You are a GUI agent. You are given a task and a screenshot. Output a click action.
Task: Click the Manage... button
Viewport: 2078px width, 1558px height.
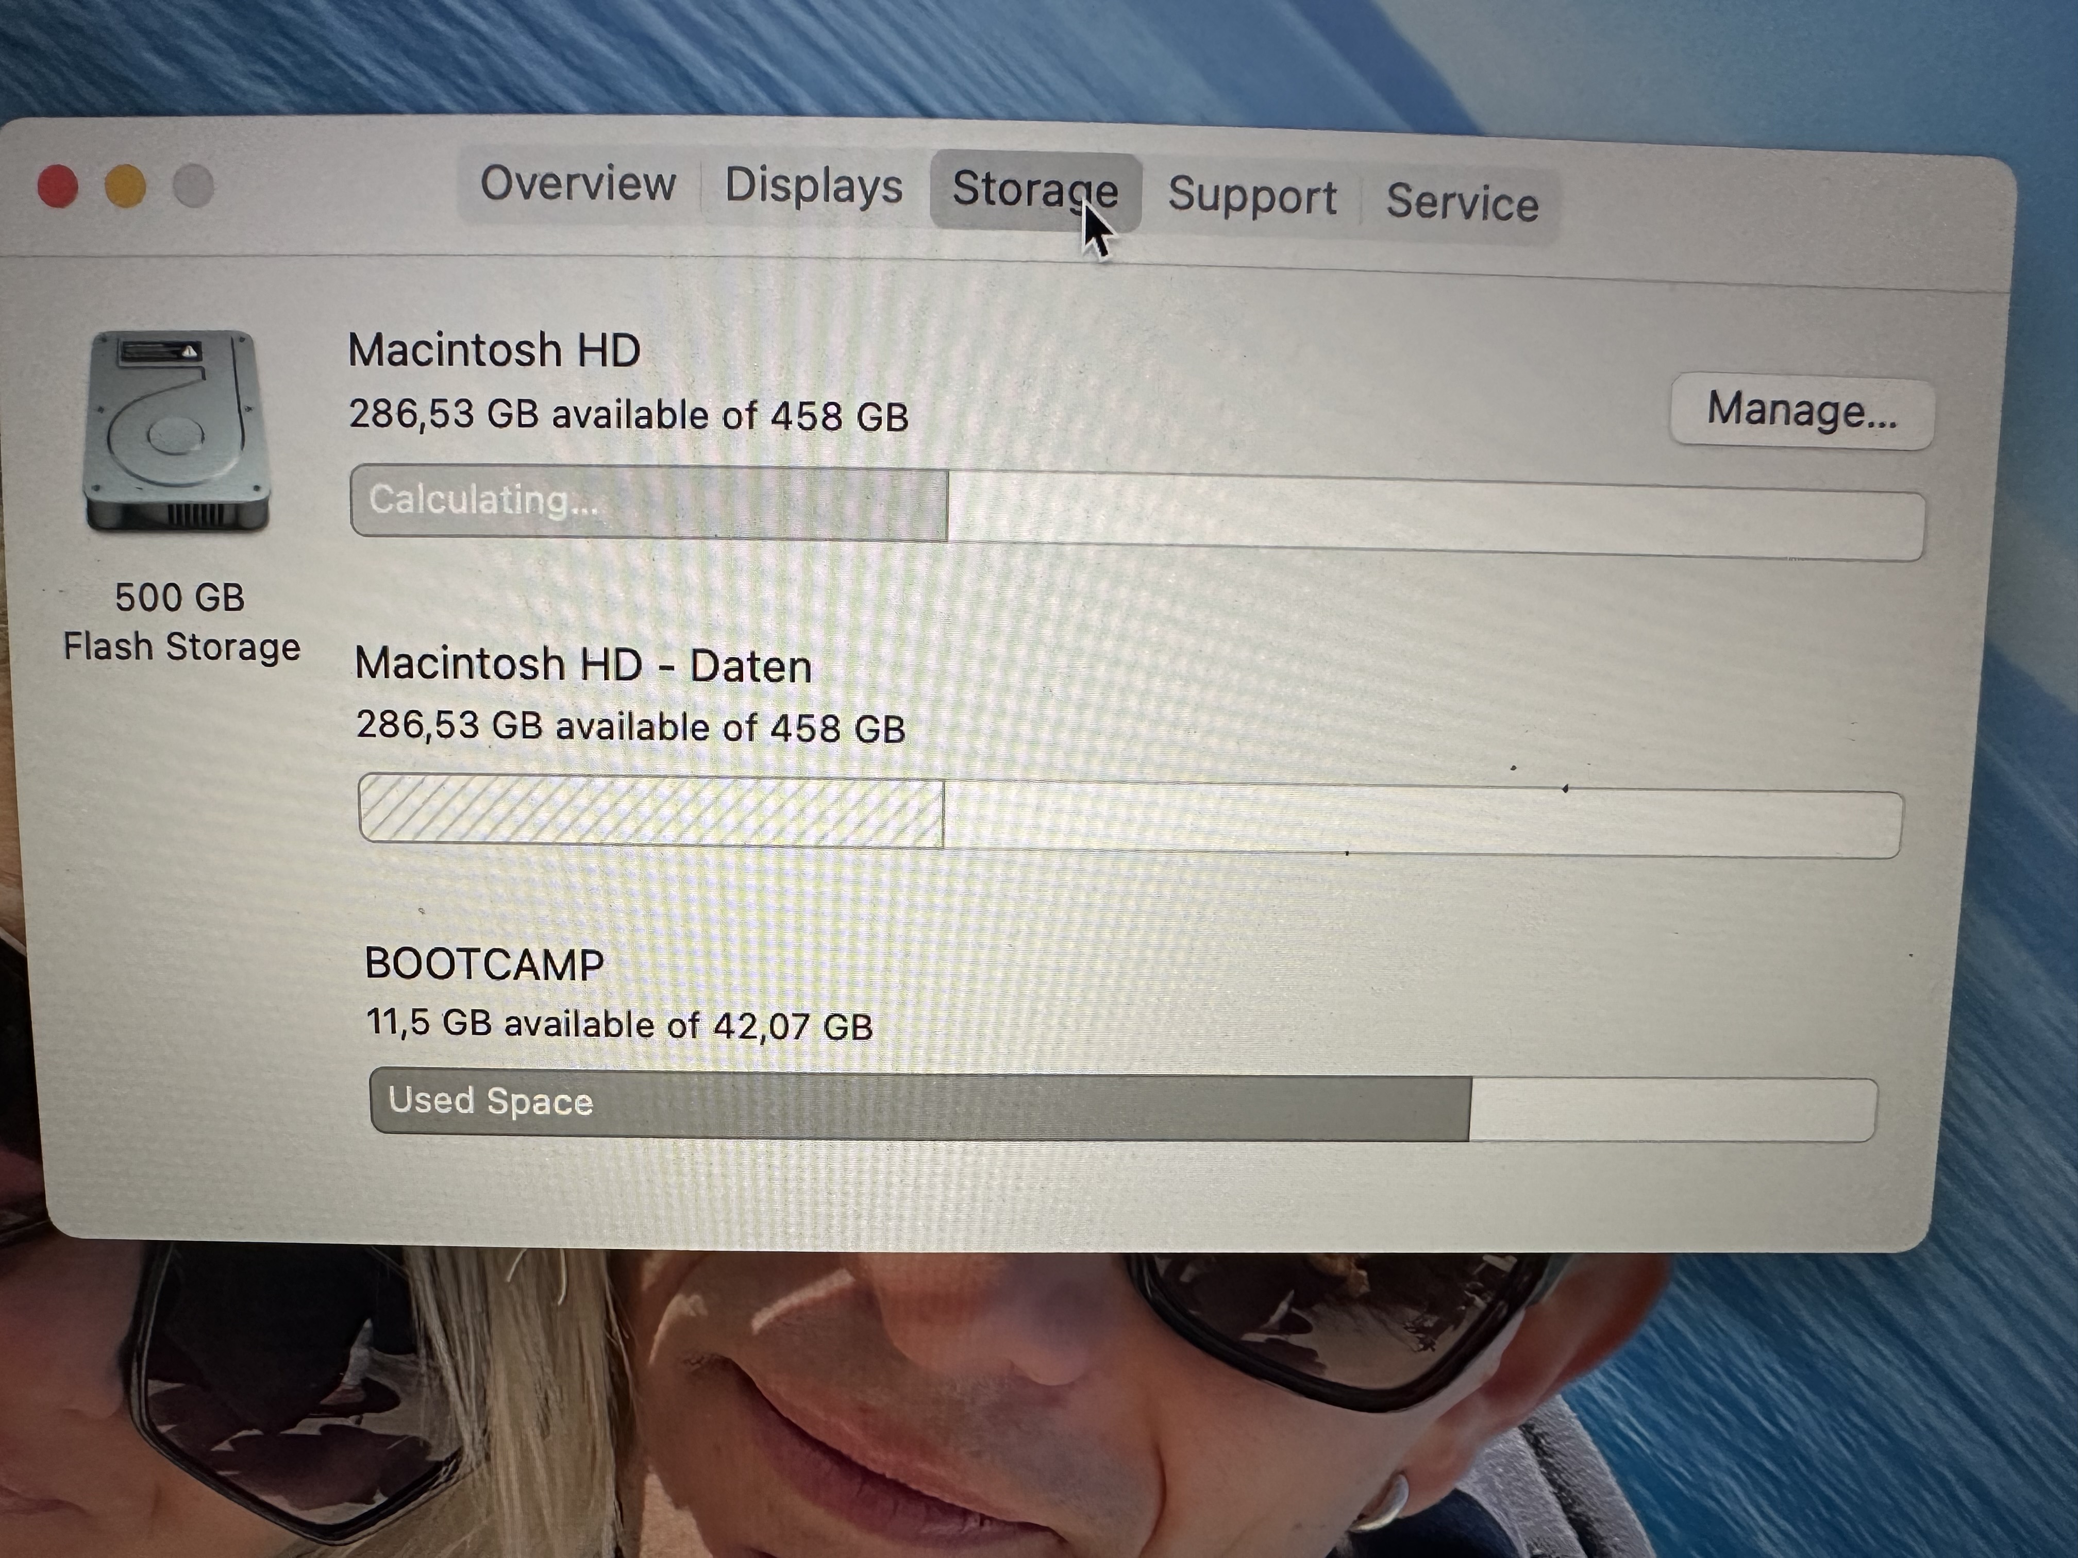1802,411
